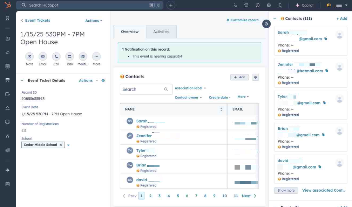This screenshot has height=207, width=352.
Task: Open the Contact owner filter
Action: 188,98
